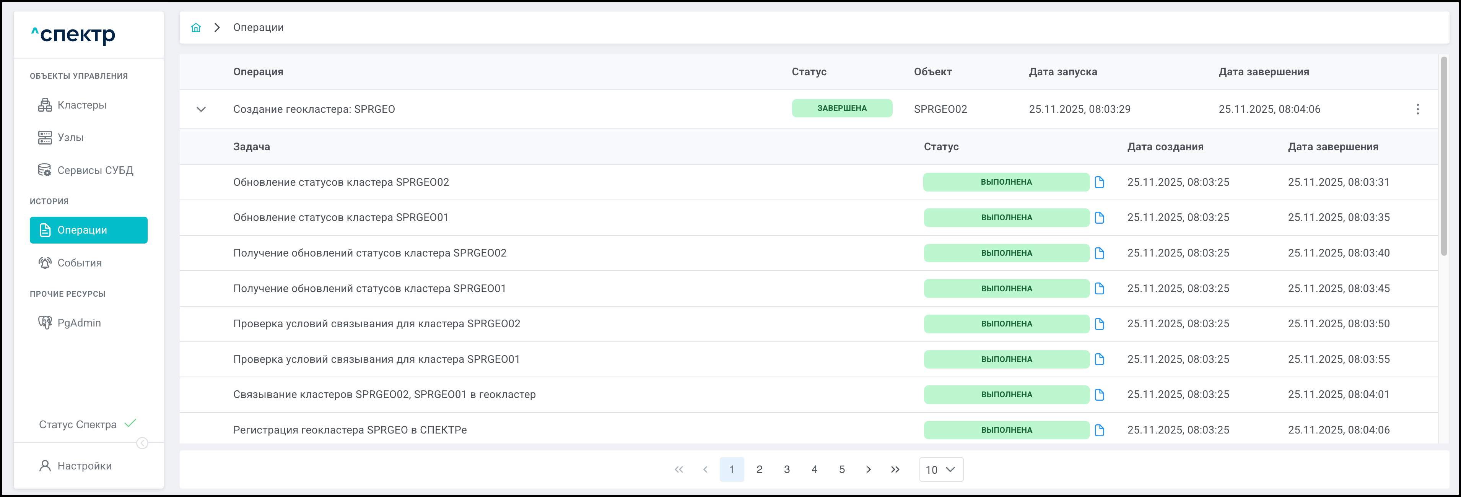This screenshot has height=497, width=1461.
Task: Collapse the Создание геокластера operation row
Action: 201,109
